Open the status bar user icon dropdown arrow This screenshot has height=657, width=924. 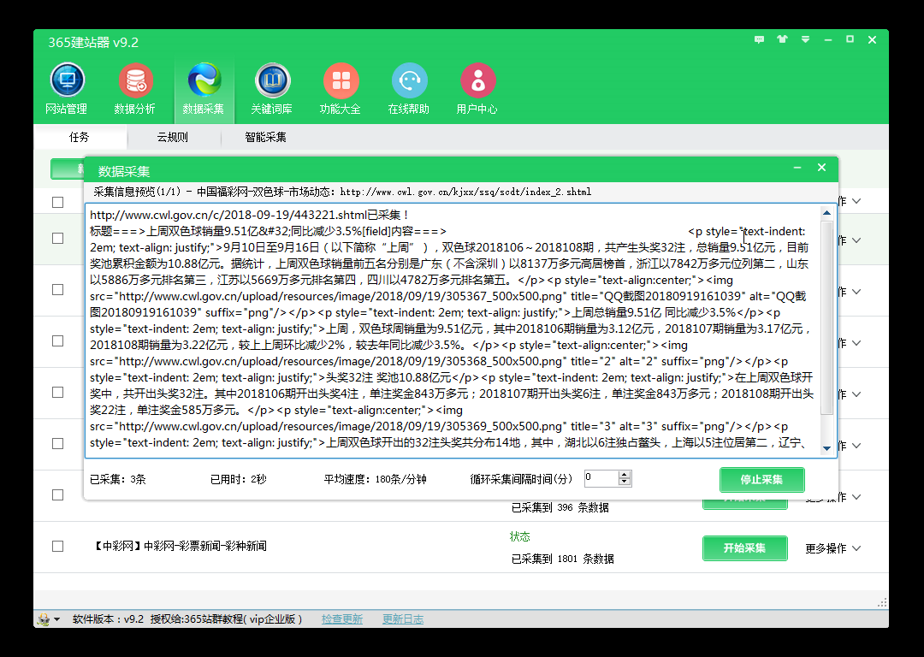click(x=57, y=619)
